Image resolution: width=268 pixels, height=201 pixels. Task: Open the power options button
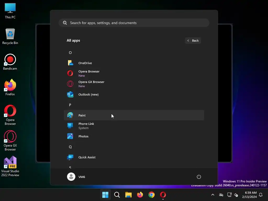199,177
